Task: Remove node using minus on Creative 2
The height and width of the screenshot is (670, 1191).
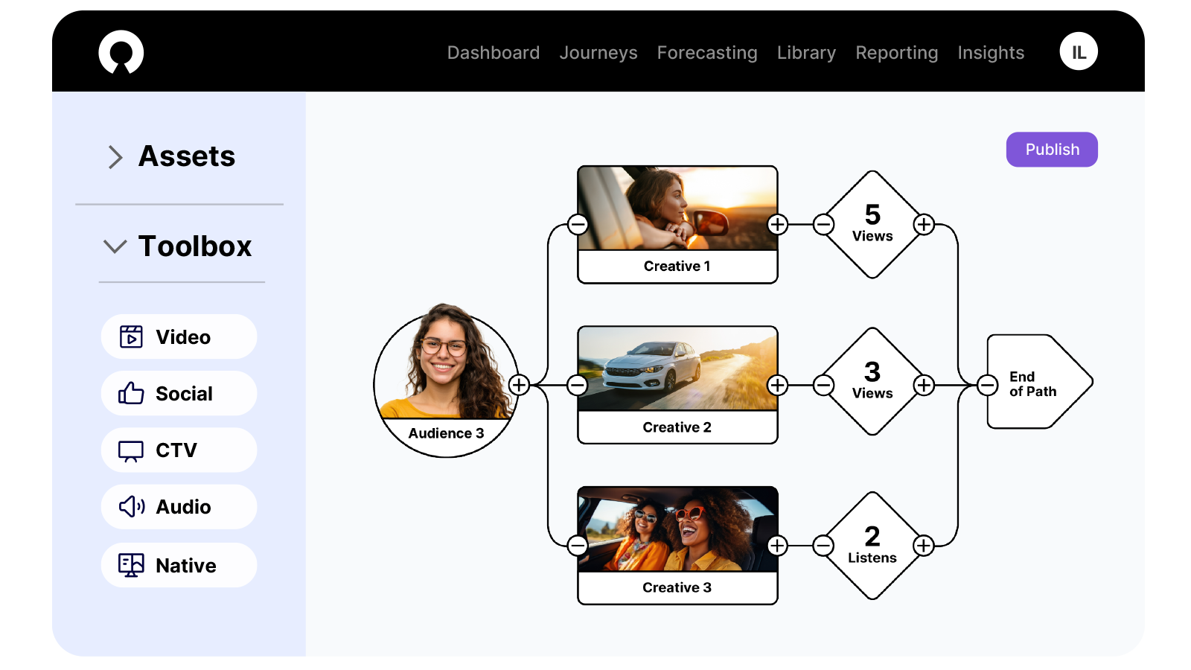Action: click(577, 385)
